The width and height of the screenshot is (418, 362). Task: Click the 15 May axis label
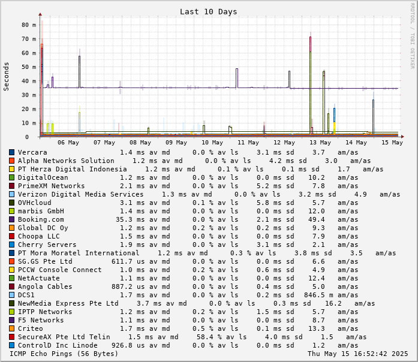click(x=392, y=143)
